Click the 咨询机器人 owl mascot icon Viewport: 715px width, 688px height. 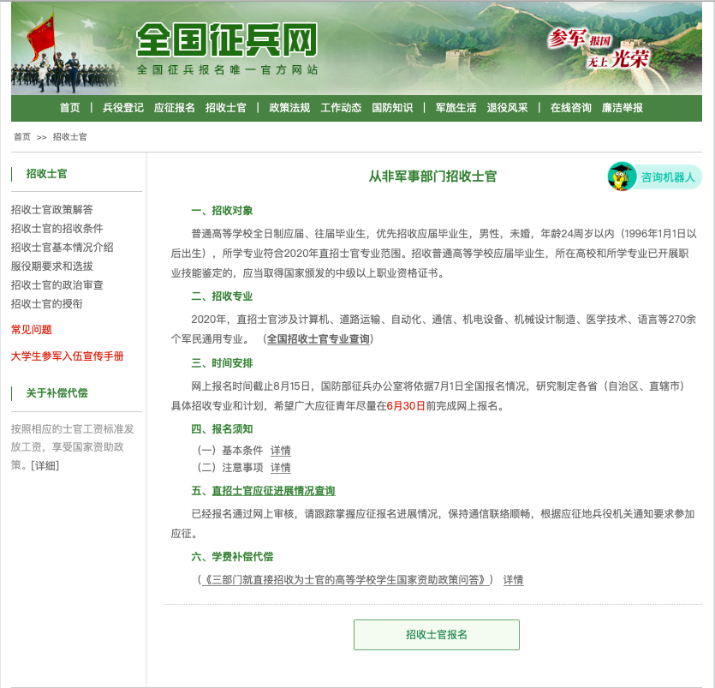(622, 176)
